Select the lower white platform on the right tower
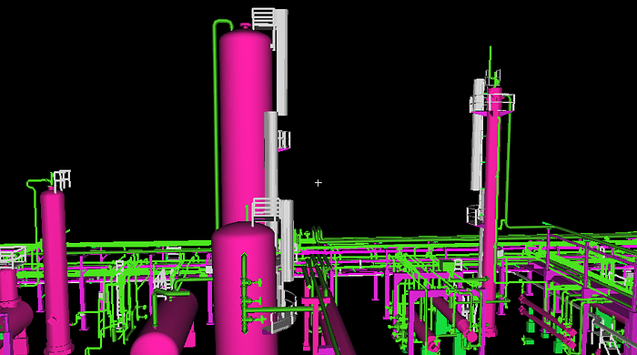The width and height of the screenshot is (637, 355). 474,215
